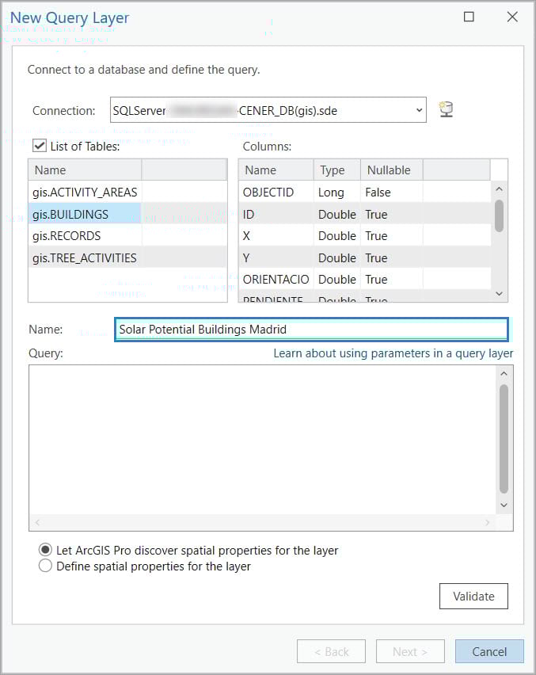Uncheck the List of Tables checkbox
536x675 pixels.
pyautogui.click(x=40, y=145)
